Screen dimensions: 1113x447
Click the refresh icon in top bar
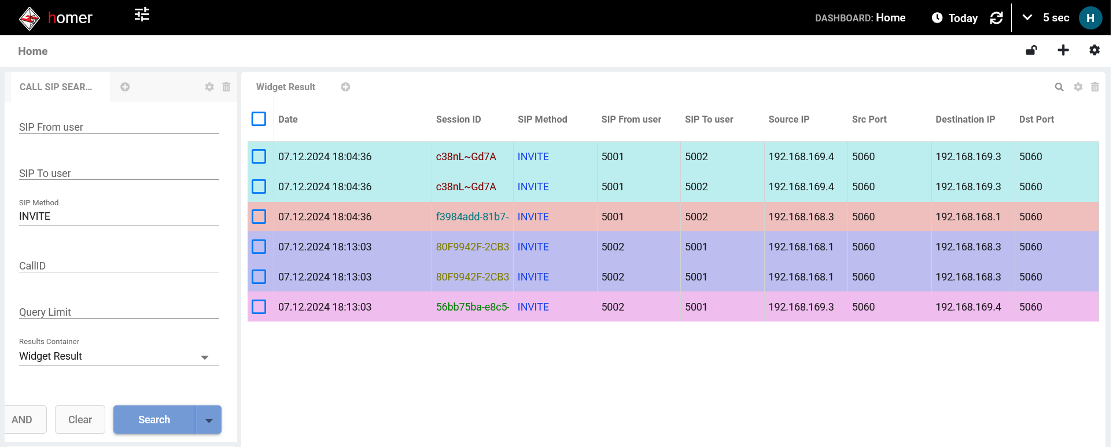click(x=996, y=18)
